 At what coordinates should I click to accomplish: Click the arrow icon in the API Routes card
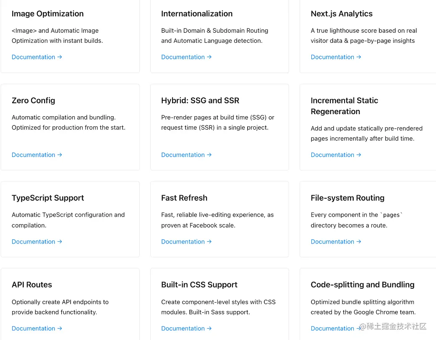point(59,328)
